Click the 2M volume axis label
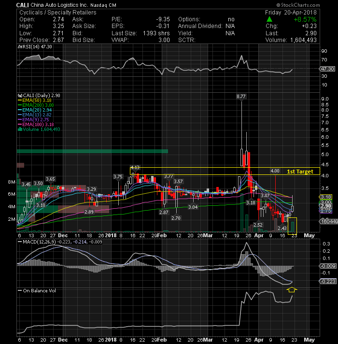 (12, 219)
